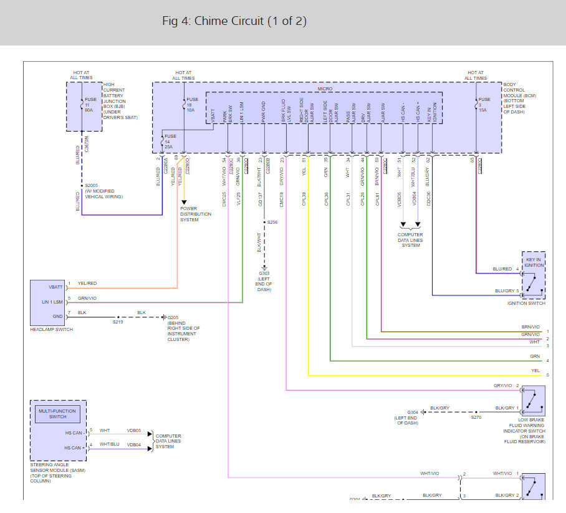
Task: Click the LEFT SIDE DOOR AJAR SW pin
Action: point(330,112)
